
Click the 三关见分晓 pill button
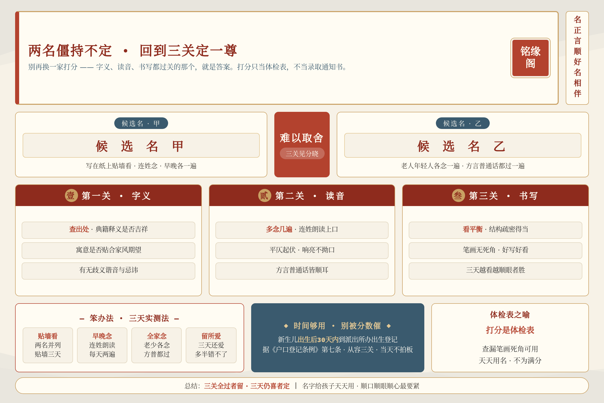pyautogui.click(x=302, y=153)
